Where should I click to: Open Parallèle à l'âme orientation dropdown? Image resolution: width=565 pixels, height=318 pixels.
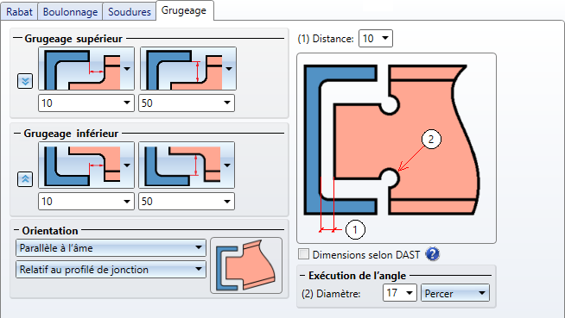pos(111,248)
